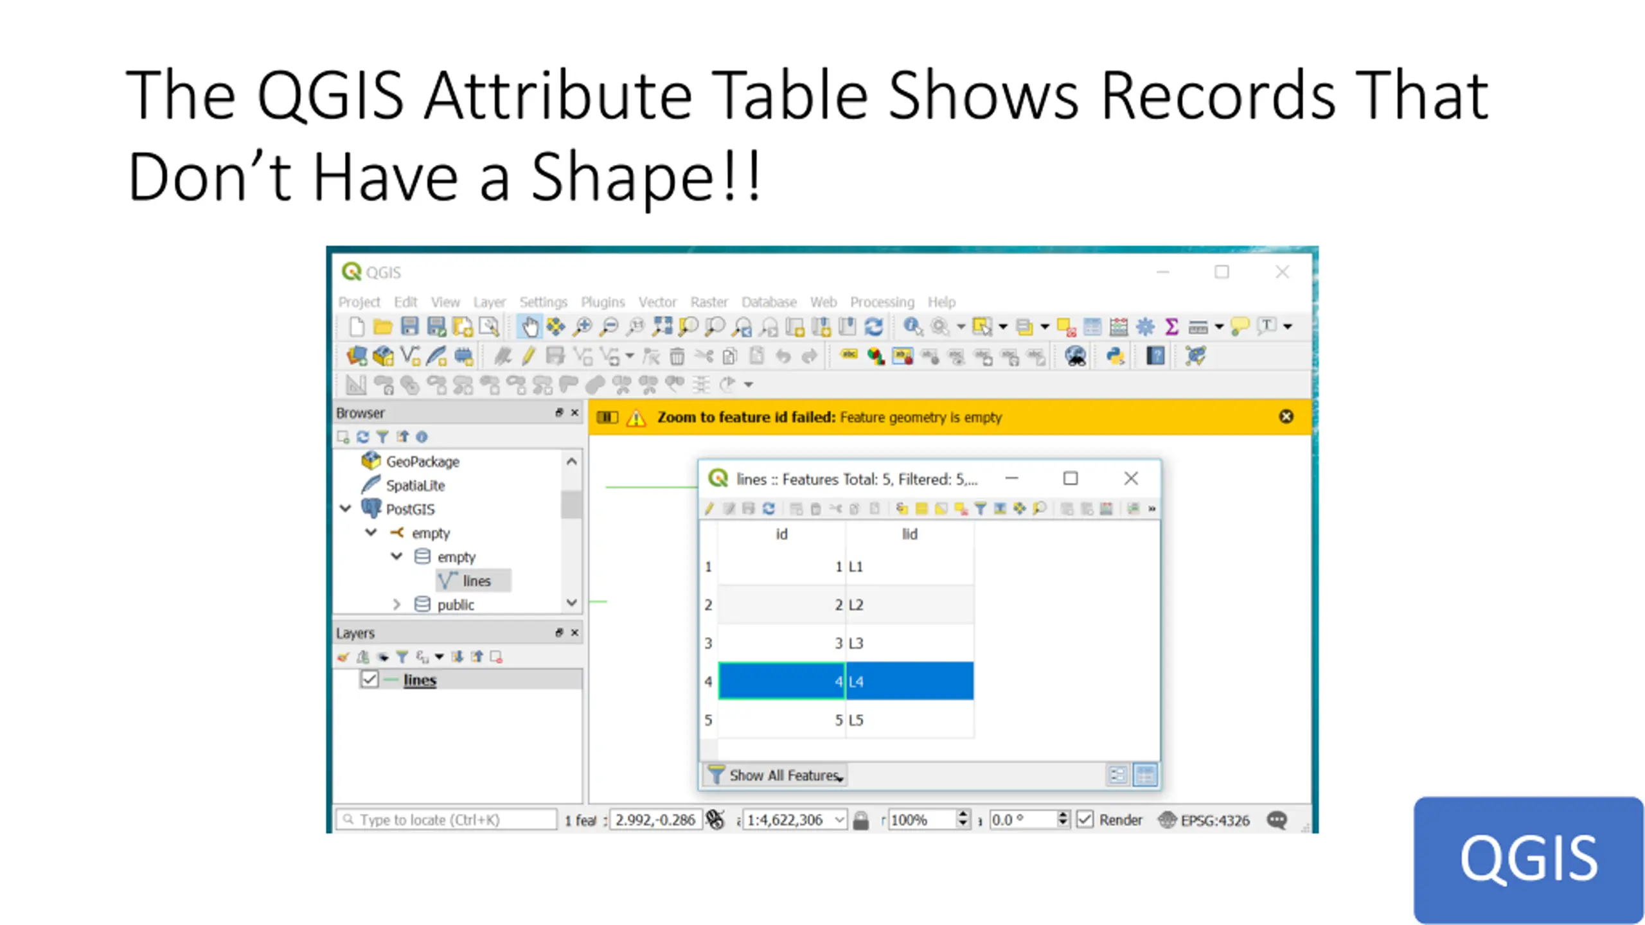
Task: Open the Data Source Manager icon
Action: (357, 356)
